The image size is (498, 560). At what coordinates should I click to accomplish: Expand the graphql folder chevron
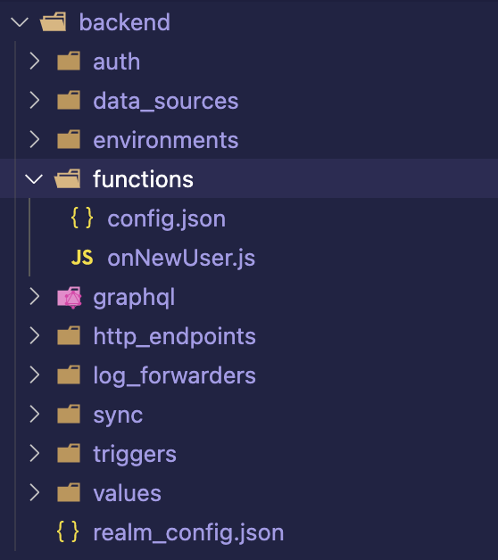point(34,297)
